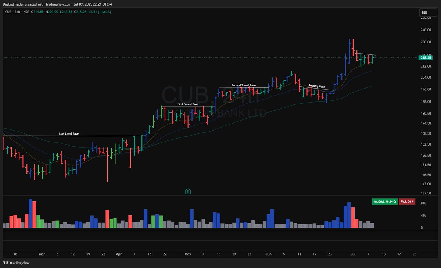The image size is (441, 268).
Task: Click the 162.50 price axis label
Action: (426, 144)
